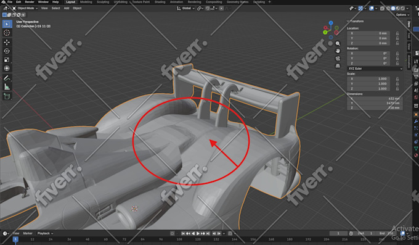Switch orthographic/perspective grid icon
Screen dimensions: 419x245
(338, 66)
